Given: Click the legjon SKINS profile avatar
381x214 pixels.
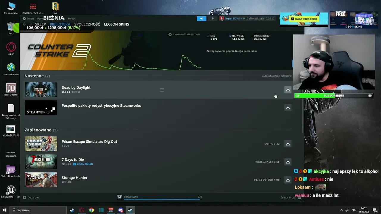Looking at the screenshot, I should tap(222, 18).
